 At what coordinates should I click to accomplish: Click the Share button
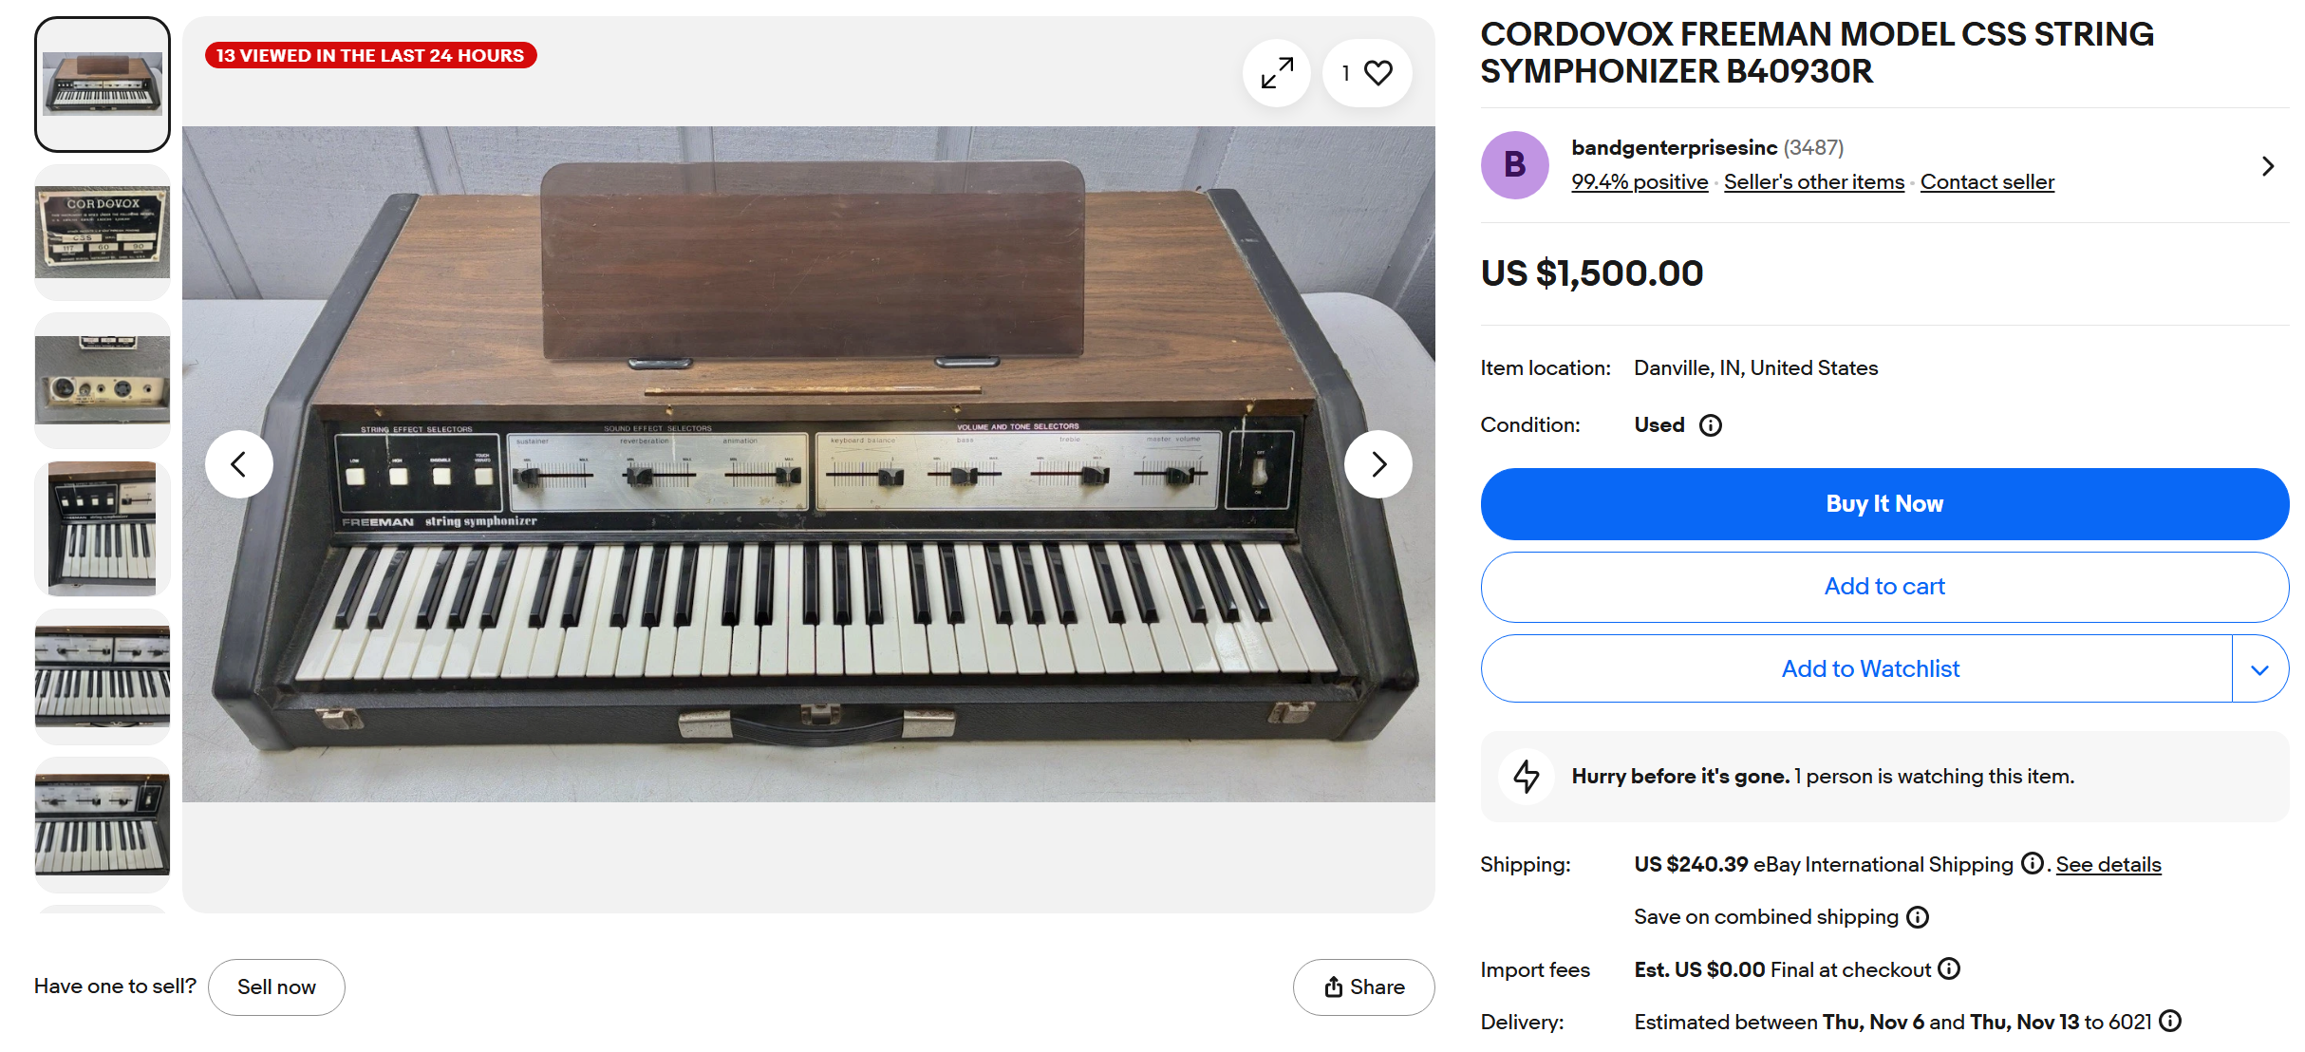click(1363, 987)
